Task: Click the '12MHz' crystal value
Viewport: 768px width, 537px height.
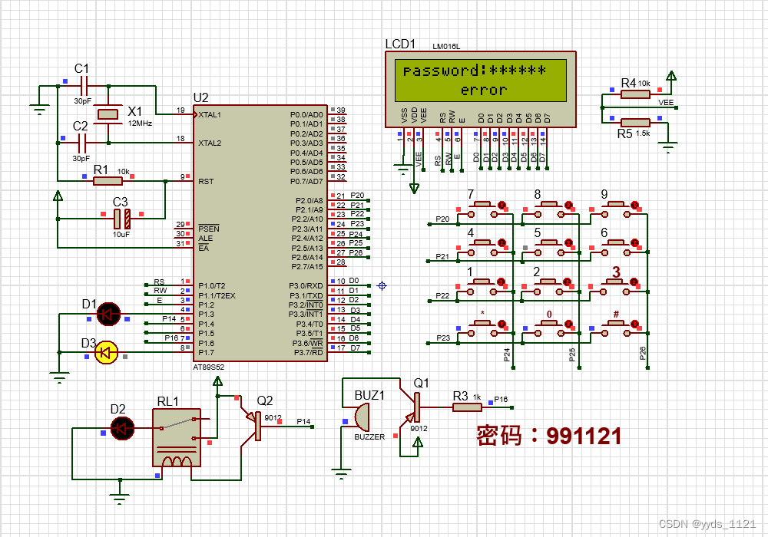Action: [140, 124]
